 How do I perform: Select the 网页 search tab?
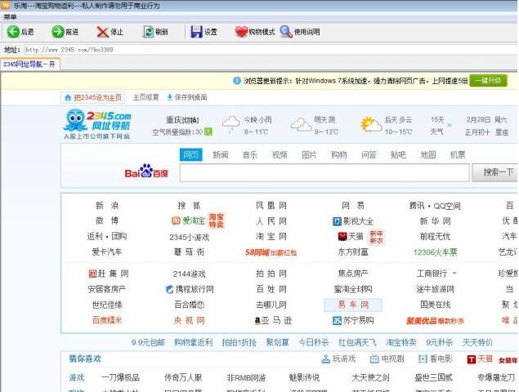pos(191,154)
